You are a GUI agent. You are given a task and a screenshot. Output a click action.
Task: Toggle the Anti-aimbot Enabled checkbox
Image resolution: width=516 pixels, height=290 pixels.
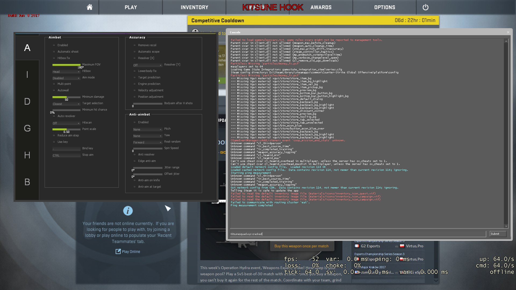point(135,122)
